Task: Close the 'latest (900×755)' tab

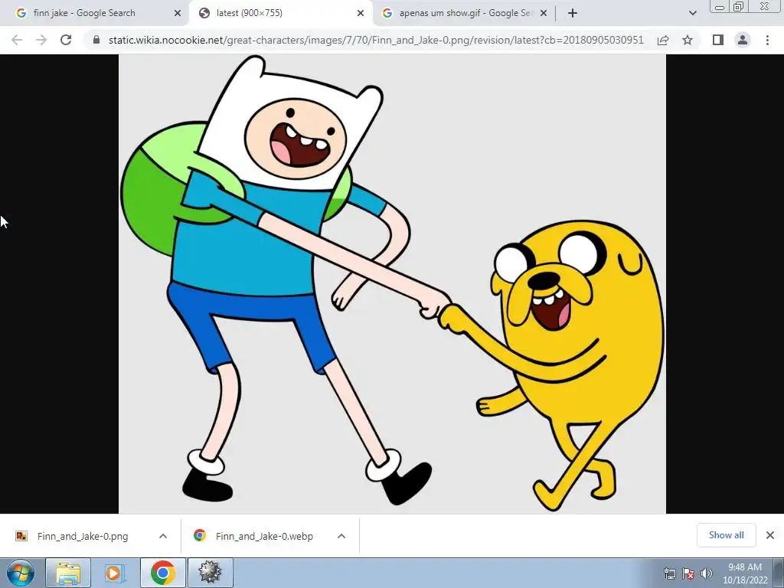Action: (x=361, y=13)
